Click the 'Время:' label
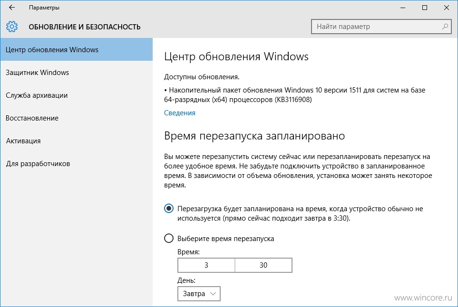 (188, 252)
